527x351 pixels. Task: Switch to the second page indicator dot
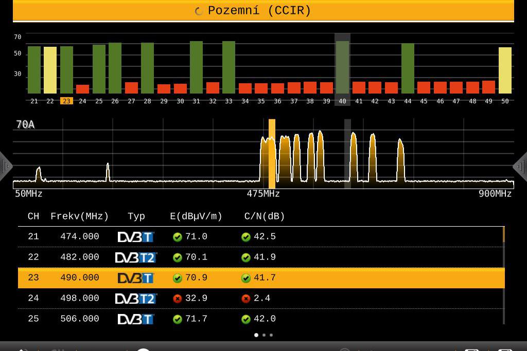tap(264, 335)
